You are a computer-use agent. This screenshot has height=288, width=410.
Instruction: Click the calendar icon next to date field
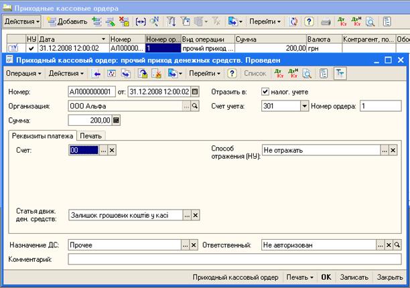[x=195, y=92]
